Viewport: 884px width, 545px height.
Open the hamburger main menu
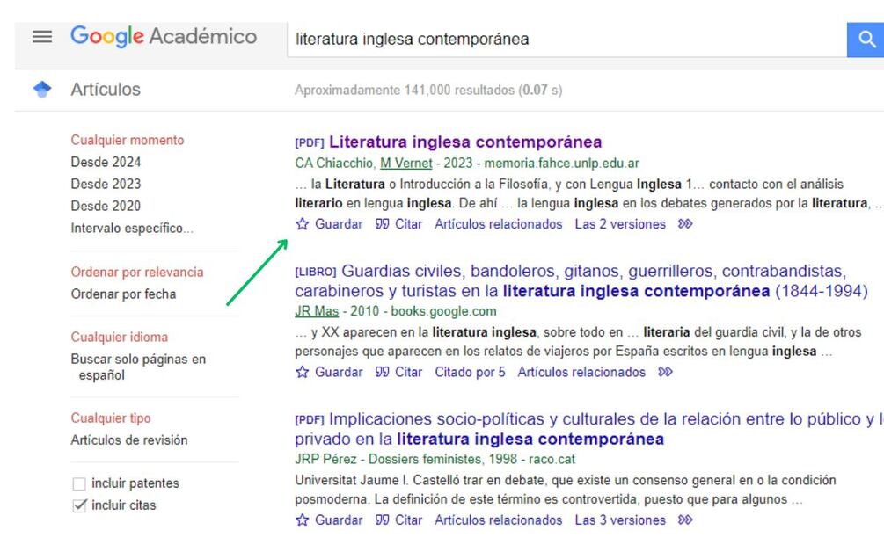(x=42, y=37)
